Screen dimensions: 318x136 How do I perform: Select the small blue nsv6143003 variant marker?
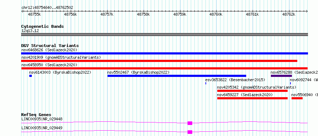click(31, 76)
